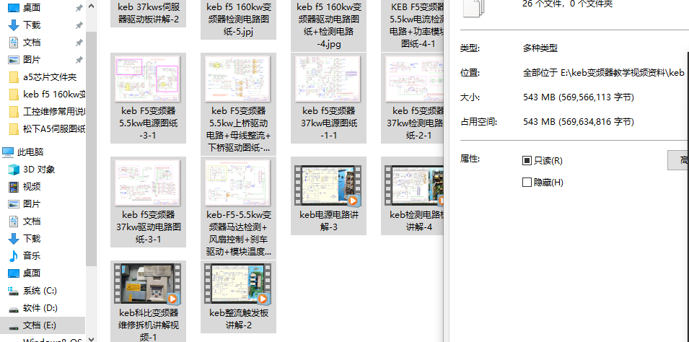This screenshot has height=342, width=689.
Task: Select keb F5变频器 5.5kw电源图纸-3-1 thumbnail
Action: coord(148,79)
